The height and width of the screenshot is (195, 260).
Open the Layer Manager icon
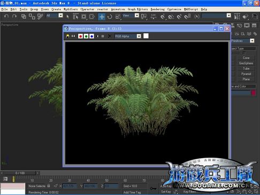255,17
